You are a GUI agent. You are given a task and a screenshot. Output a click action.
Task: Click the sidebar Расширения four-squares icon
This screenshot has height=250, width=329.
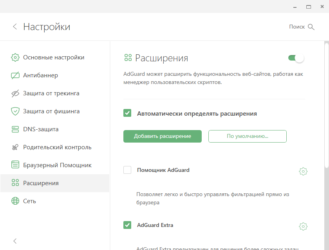pyautogui.click(x=15, y=182)
